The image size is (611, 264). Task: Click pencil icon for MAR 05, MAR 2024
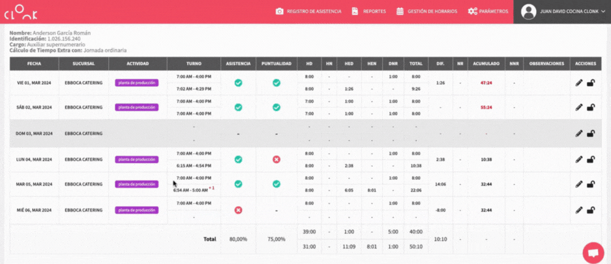pyautogui.click(x=579, y=184)
